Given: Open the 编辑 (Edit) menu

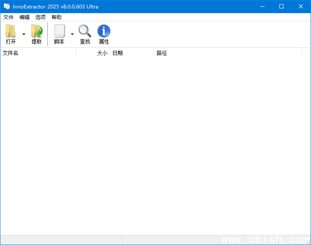Looking at the screenshot, I should 24,17.
